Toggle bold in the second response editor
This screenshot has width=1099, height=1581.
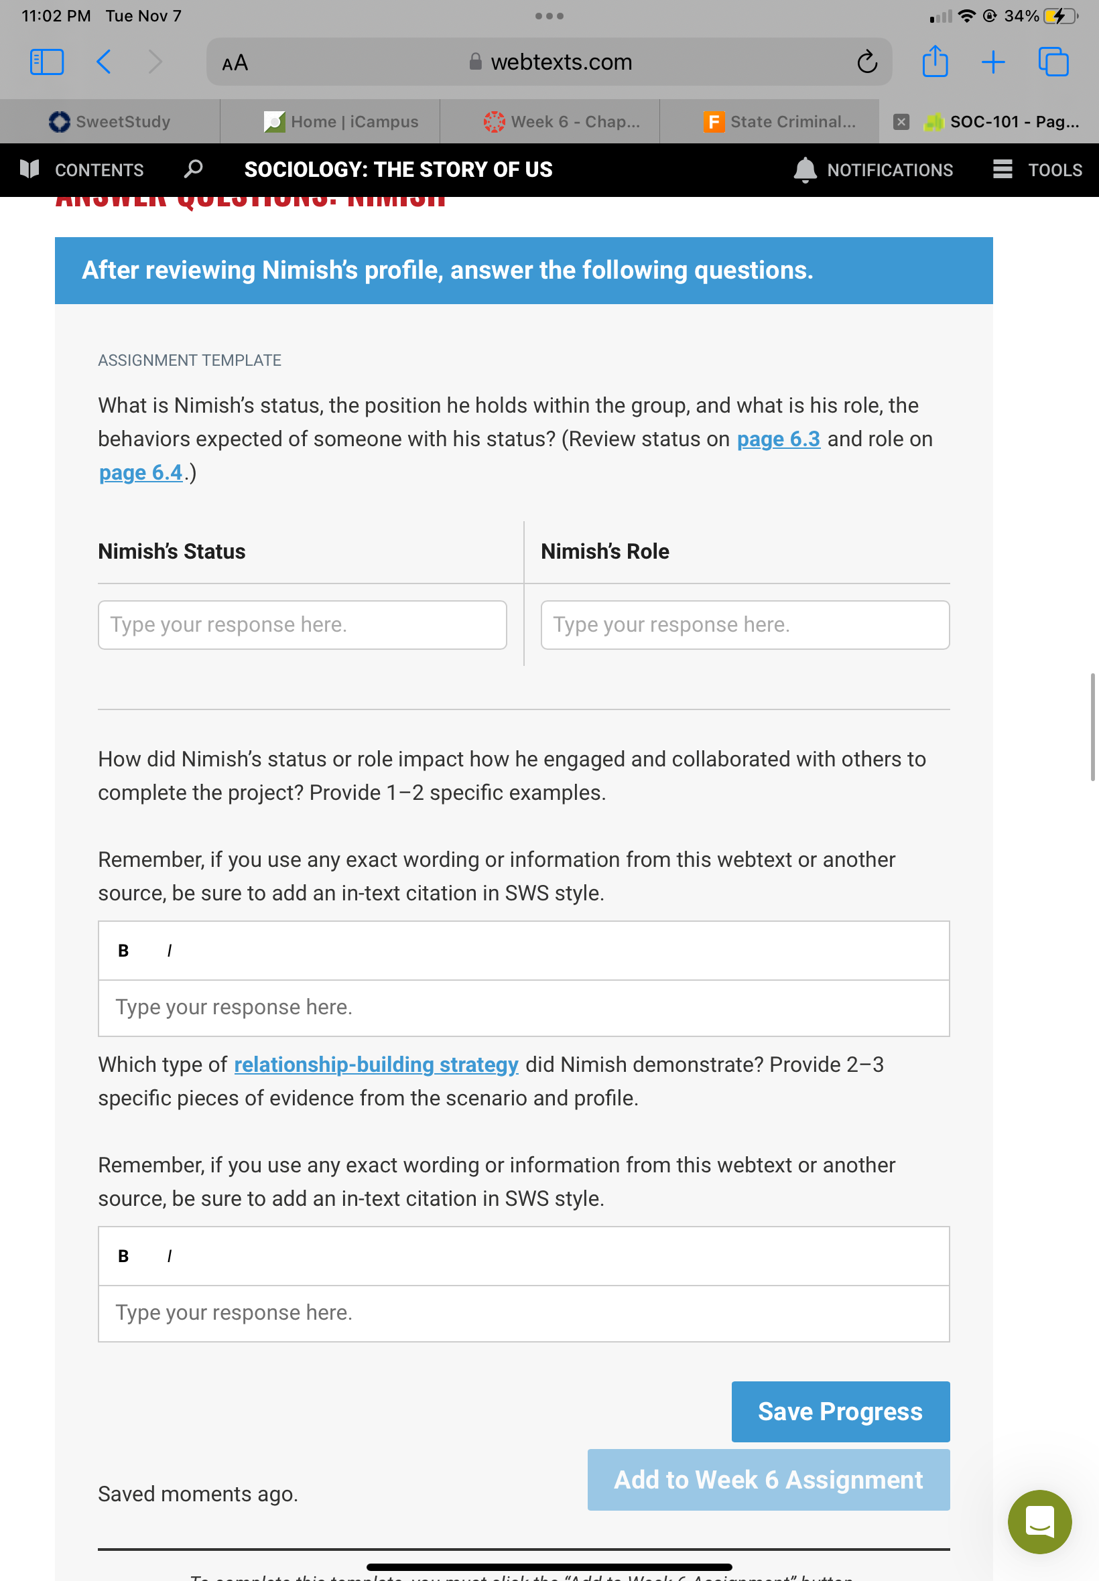(x=123, y=1256)
